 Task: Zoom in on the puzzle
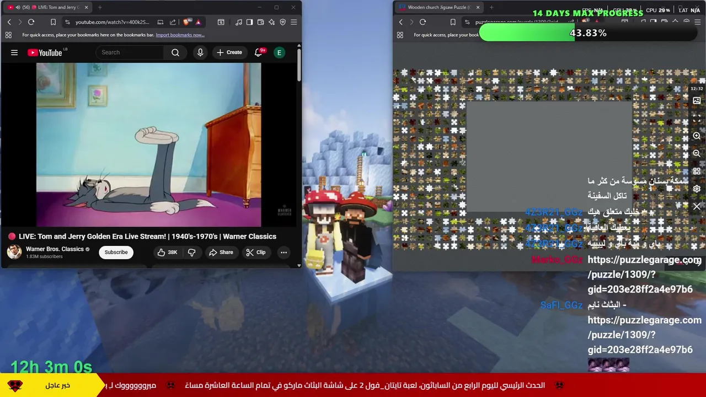coord(697,136)
